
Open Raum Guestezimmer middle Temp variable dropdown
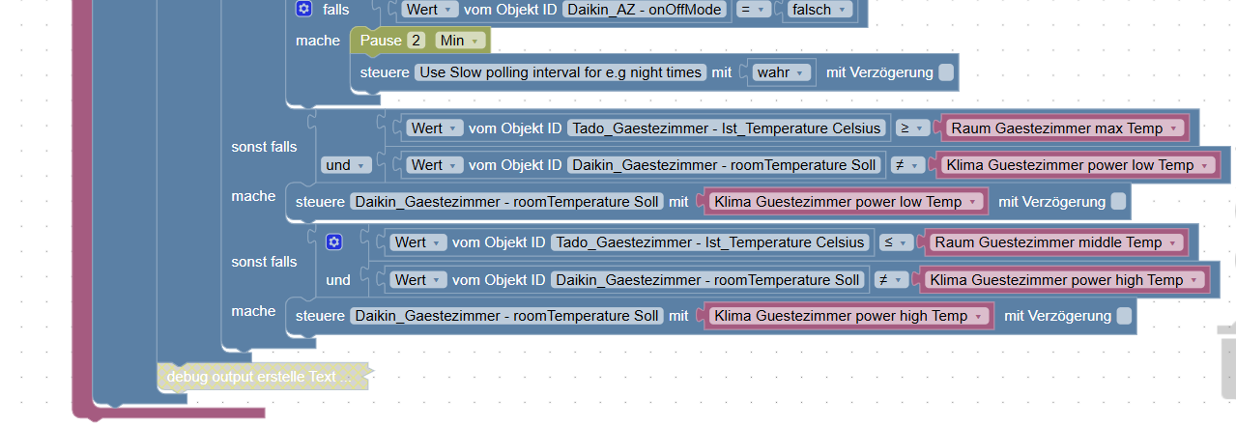point(1055,242)
